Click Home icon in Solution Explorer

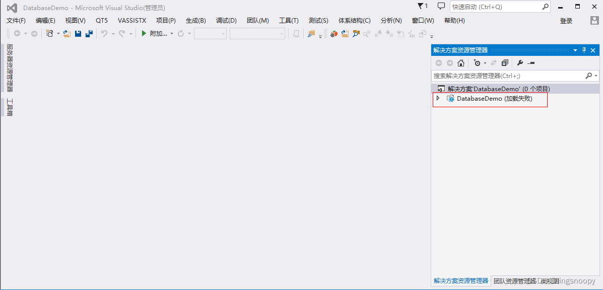tap(461, 63)
